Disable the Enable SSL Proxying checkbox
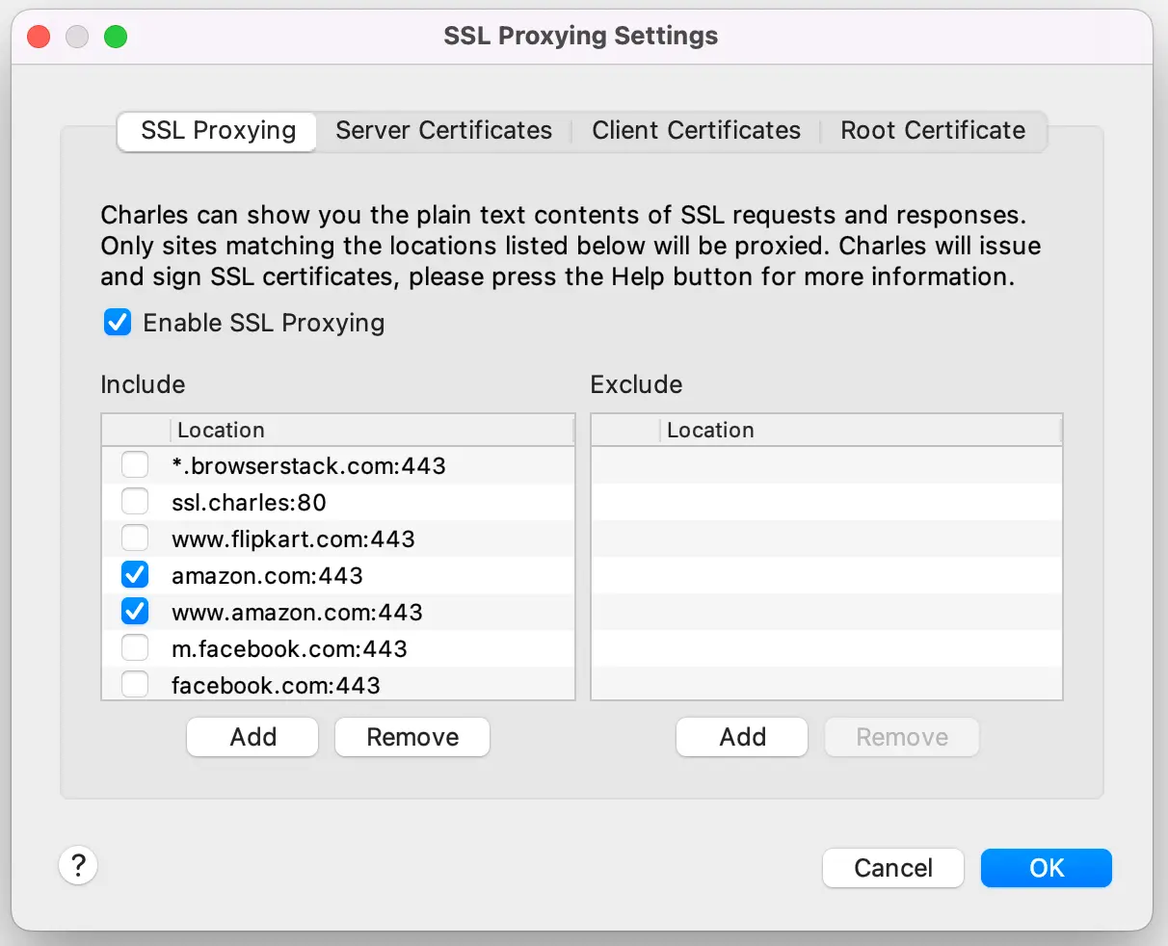 [x=118, y=323]
